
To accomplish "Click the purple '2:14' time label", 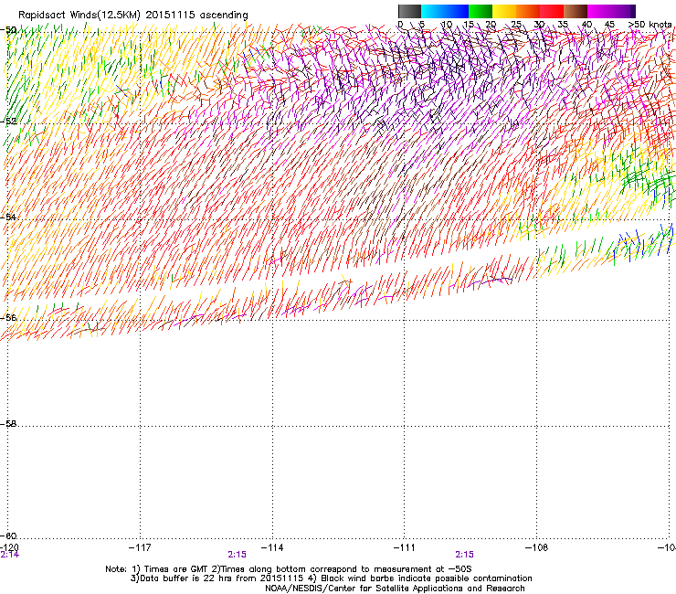I will tap(9, 555).
